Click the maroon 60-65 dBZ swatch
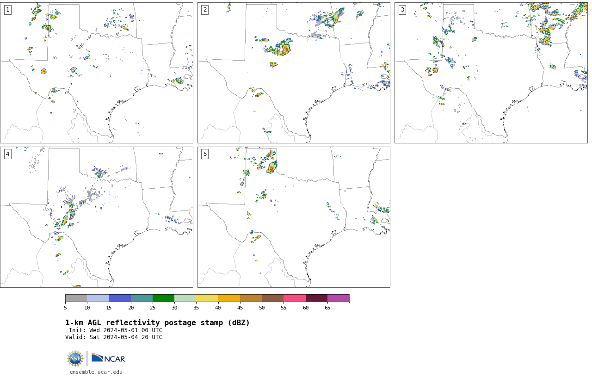This screenshot has width=592, height=377. tap(316, 298)
